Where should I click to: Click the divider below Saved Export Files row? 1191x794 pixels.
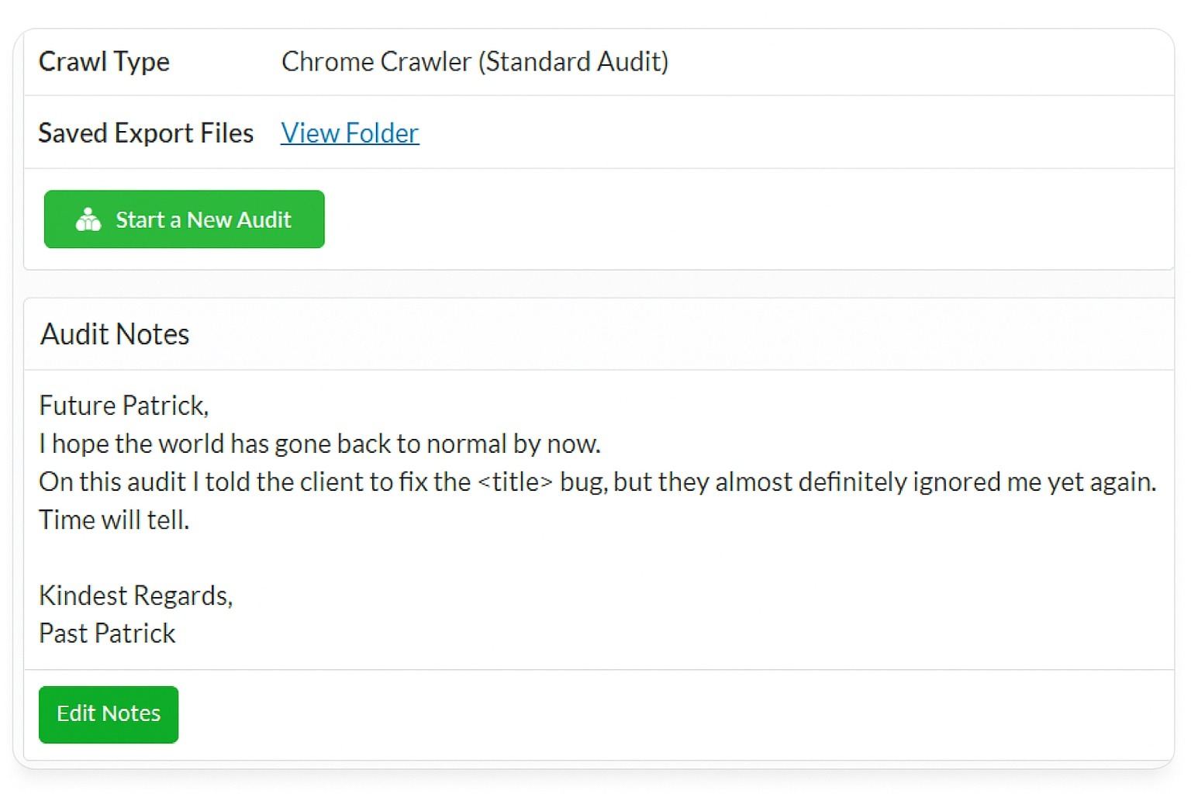coord(595,167)
